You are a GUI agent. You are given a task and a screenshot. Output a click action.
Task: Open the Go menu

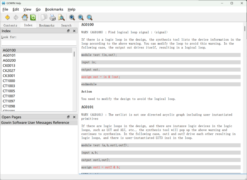[38, 9]
